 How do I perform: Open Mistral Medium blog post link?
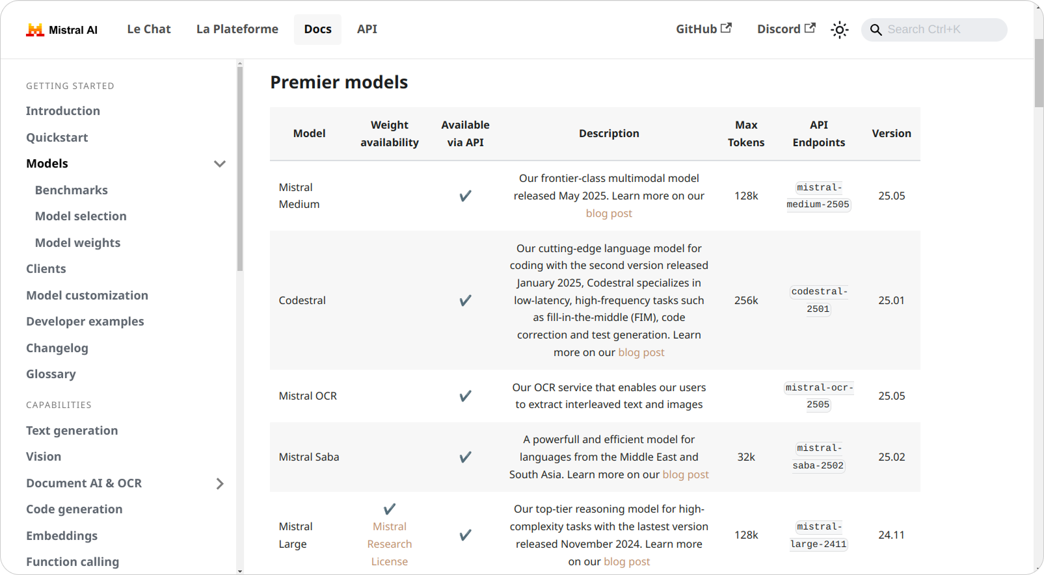[609, 213]
